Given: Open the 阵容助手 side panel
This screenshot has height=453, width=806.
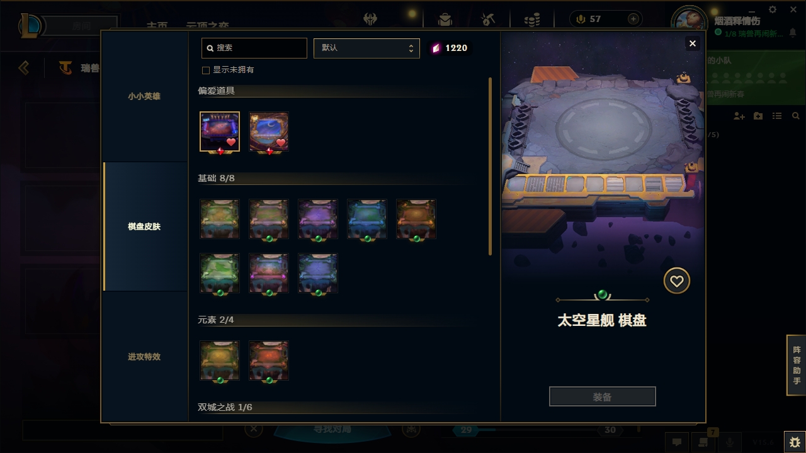Looking at the screenshot, I should coord(797,365).
